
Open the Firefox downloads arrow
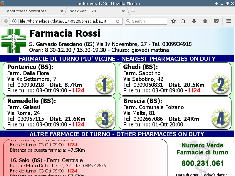[x=194, y=21]
